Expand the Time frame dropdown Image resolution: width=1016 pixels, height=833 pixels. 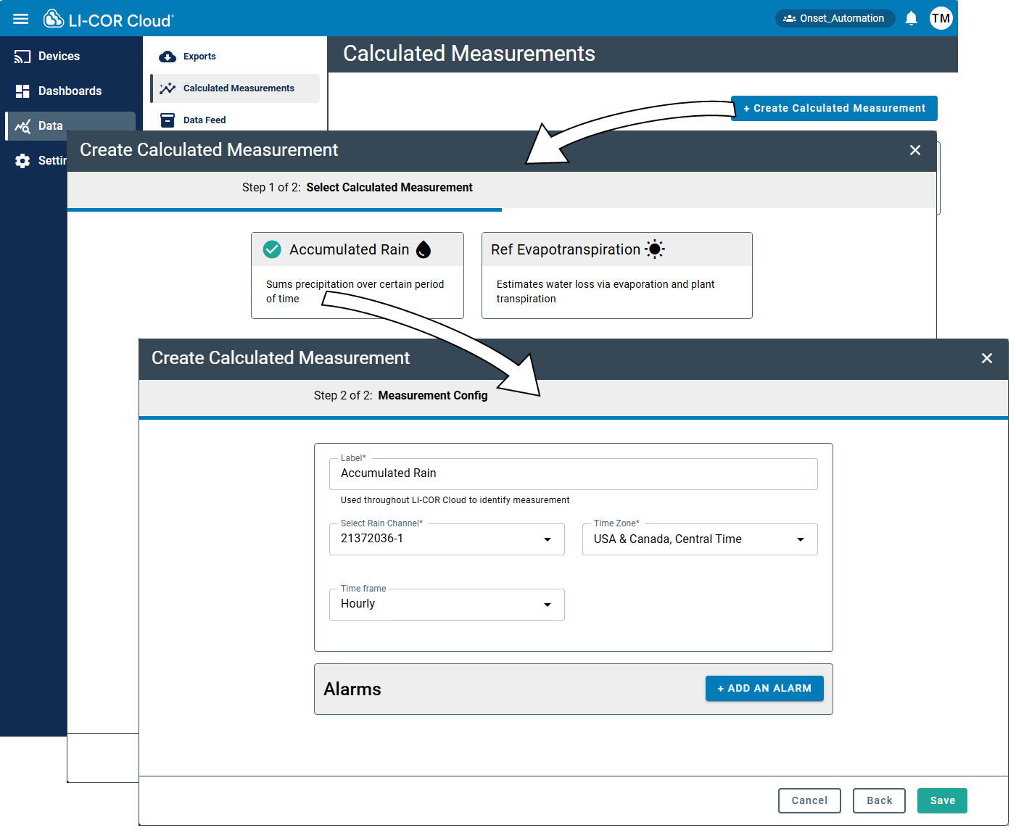click(x=446, y=605)
